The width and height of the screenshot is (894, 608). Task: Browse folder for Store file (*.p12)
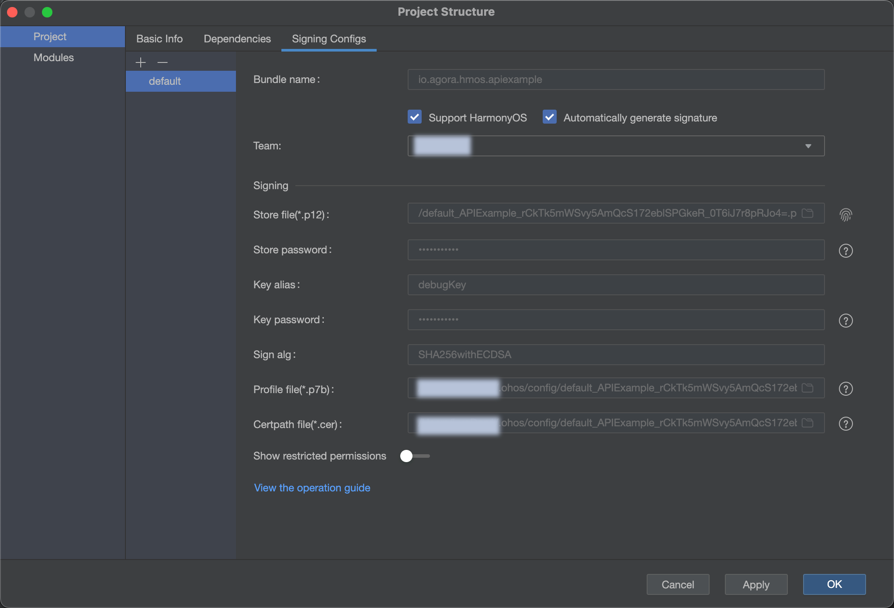(x=808, y=213)
